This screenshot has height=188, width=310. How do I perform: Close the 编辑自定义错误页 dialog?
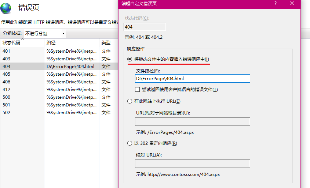click(x=292, y=3)
